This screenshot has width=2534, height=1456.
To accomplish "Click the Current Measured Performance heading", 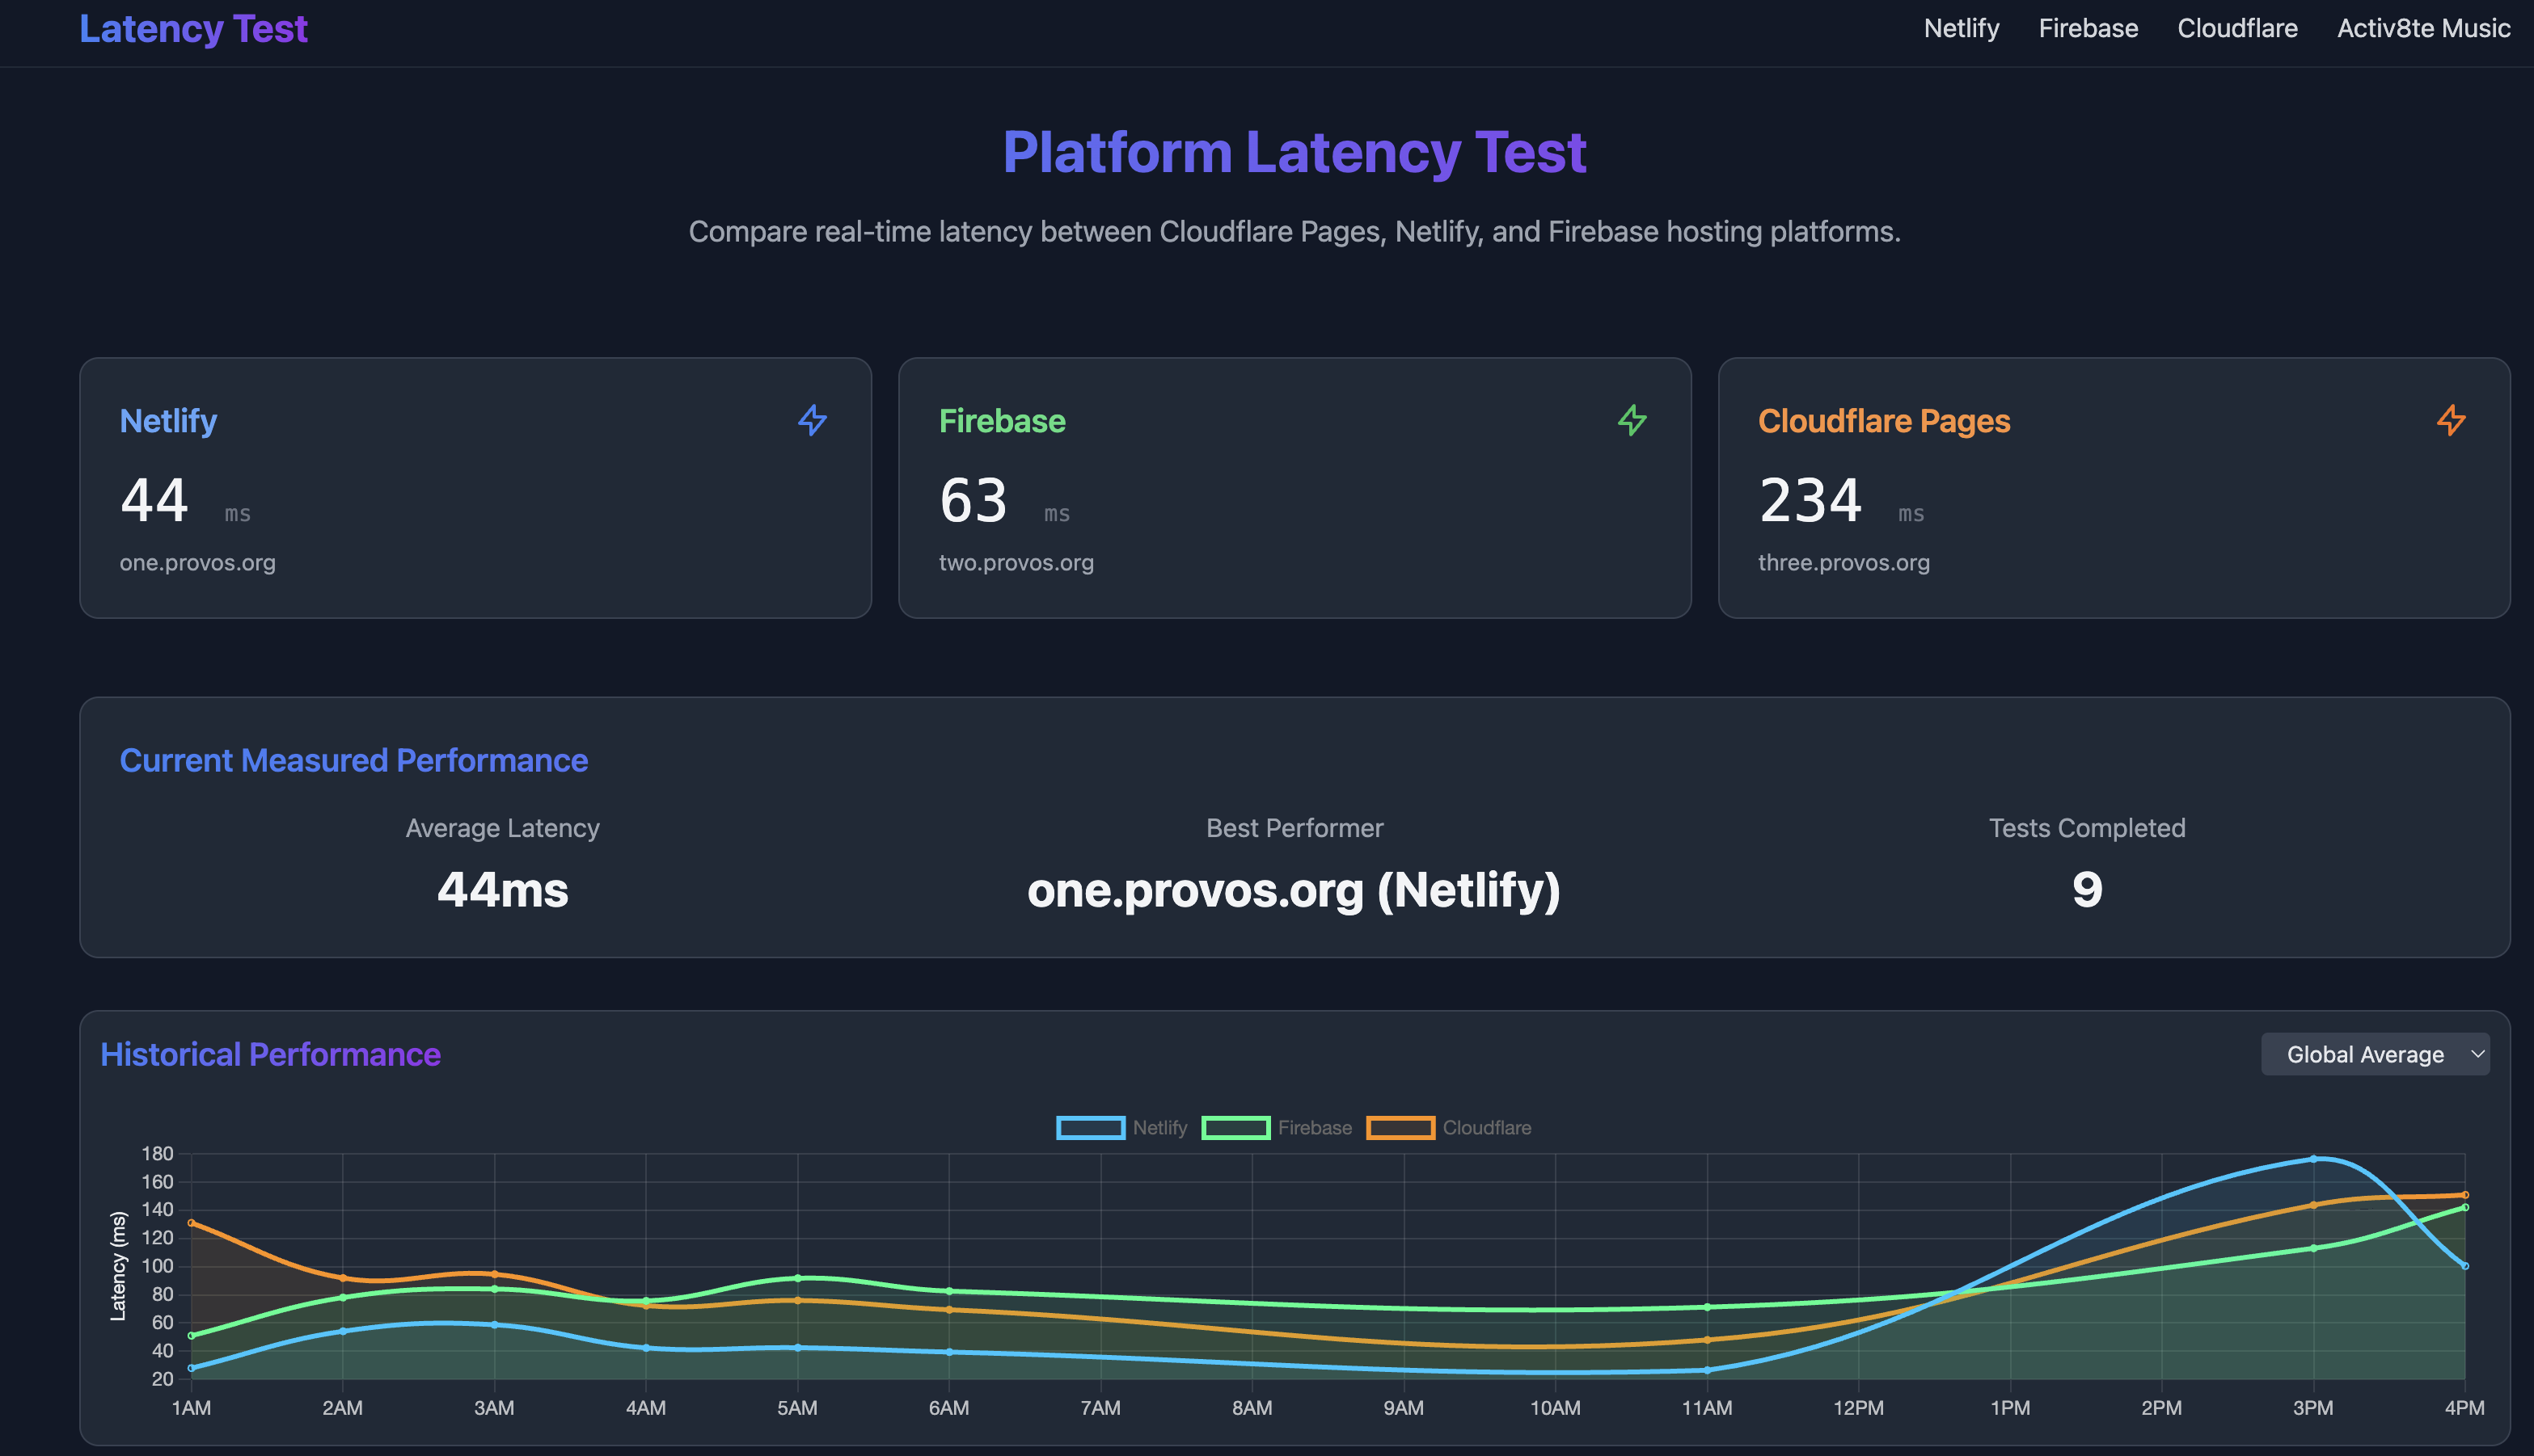I will tap(353, 760).
